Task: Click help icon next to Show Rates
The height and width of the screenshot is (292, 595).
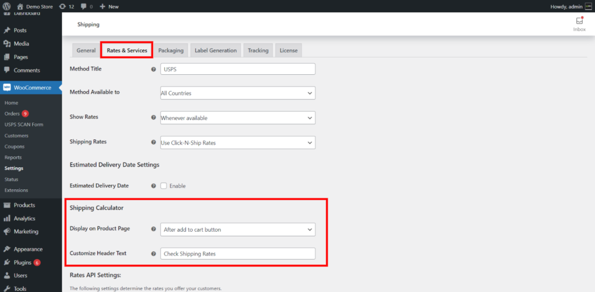Action: pyautogui.click(x=153, y=117)
